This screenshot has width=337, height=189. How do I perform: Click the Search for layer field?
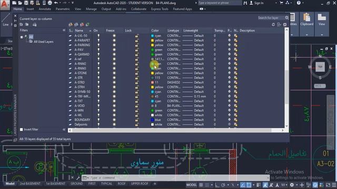271,18
